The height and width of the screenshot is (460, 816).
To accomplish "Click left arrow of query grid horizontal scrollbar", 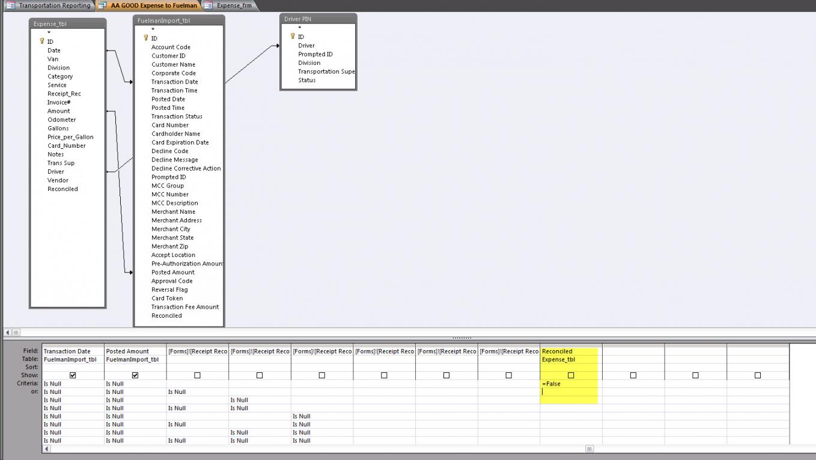I will (x=46, y=449).
